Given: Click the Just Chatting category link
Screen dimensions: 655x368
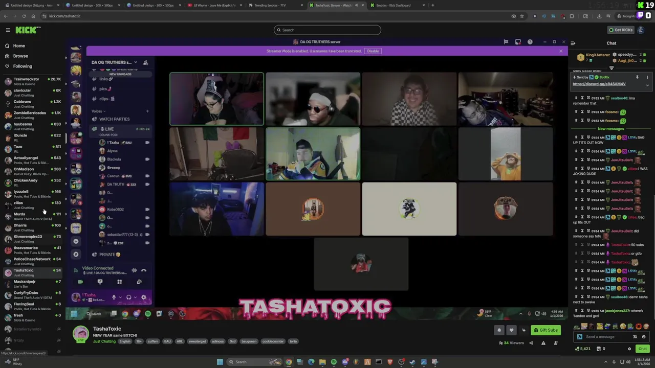Looking at the screenshot, I should point(104,341).
